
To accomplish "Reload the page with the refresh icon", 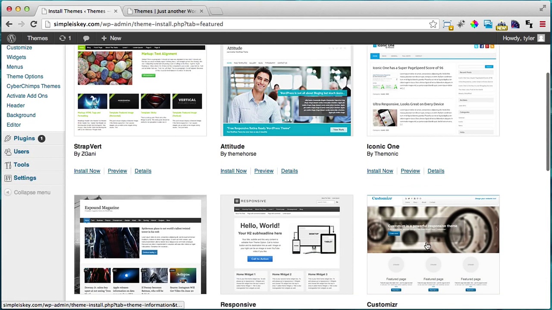I will (x=34, y=24).
